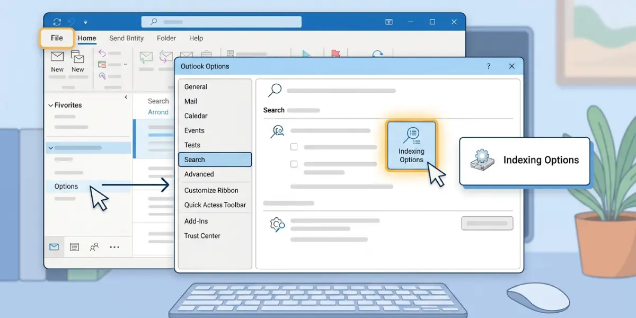The width and height of the screenshot is (636, 318).
Task: Switch to the Home tab
Action: 87,38
